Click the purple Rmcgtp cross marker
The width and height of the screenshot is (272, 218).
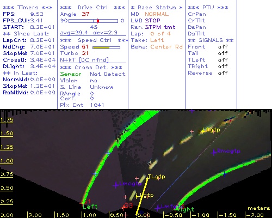214,152
